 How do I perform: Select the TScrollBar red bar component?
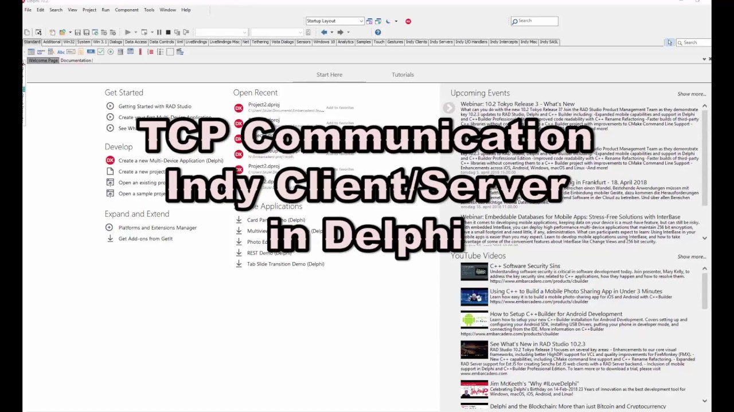140,51
